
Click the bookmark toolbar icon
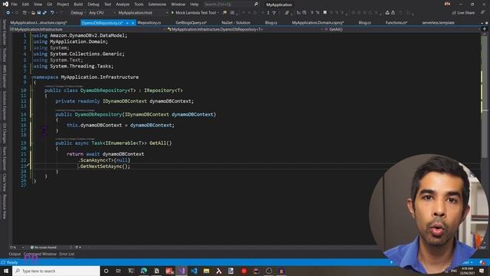pyautogui.click(x=325, y=13)
